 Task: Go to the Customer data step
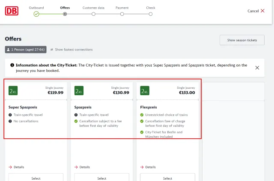tap(93, 14)
